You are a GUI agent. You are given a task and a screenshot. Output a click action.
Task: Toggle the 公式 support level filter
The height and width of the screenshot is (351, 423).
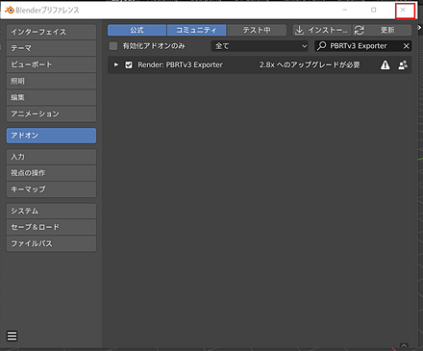coord(137,30)
